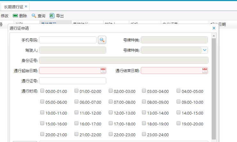Click the 导出 Excel export button
This screenshot has height=142, width=237.
57,16
